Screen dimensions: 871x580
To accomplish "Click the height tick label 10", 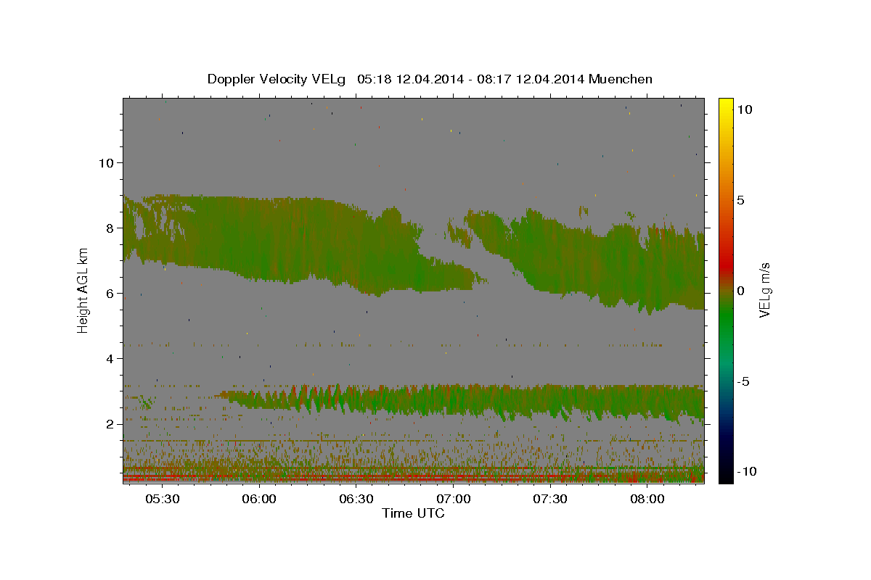I will pos(106,162).
